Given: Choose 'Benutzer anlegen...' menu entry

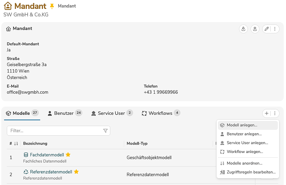Looking at the screenshot, I should click(x=244, y=134).
